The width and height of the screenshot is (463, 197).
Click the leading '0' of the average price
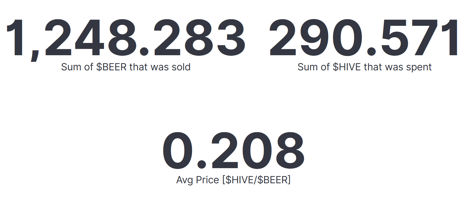(178, 151)
